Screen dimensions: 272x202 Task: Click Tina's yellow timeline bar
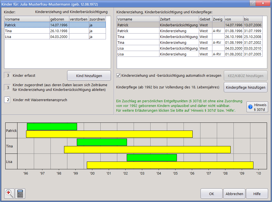coord(147,150)
